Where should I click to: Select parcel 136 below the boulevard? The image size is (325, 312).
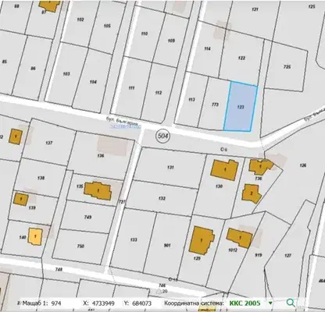click(101, 155)
